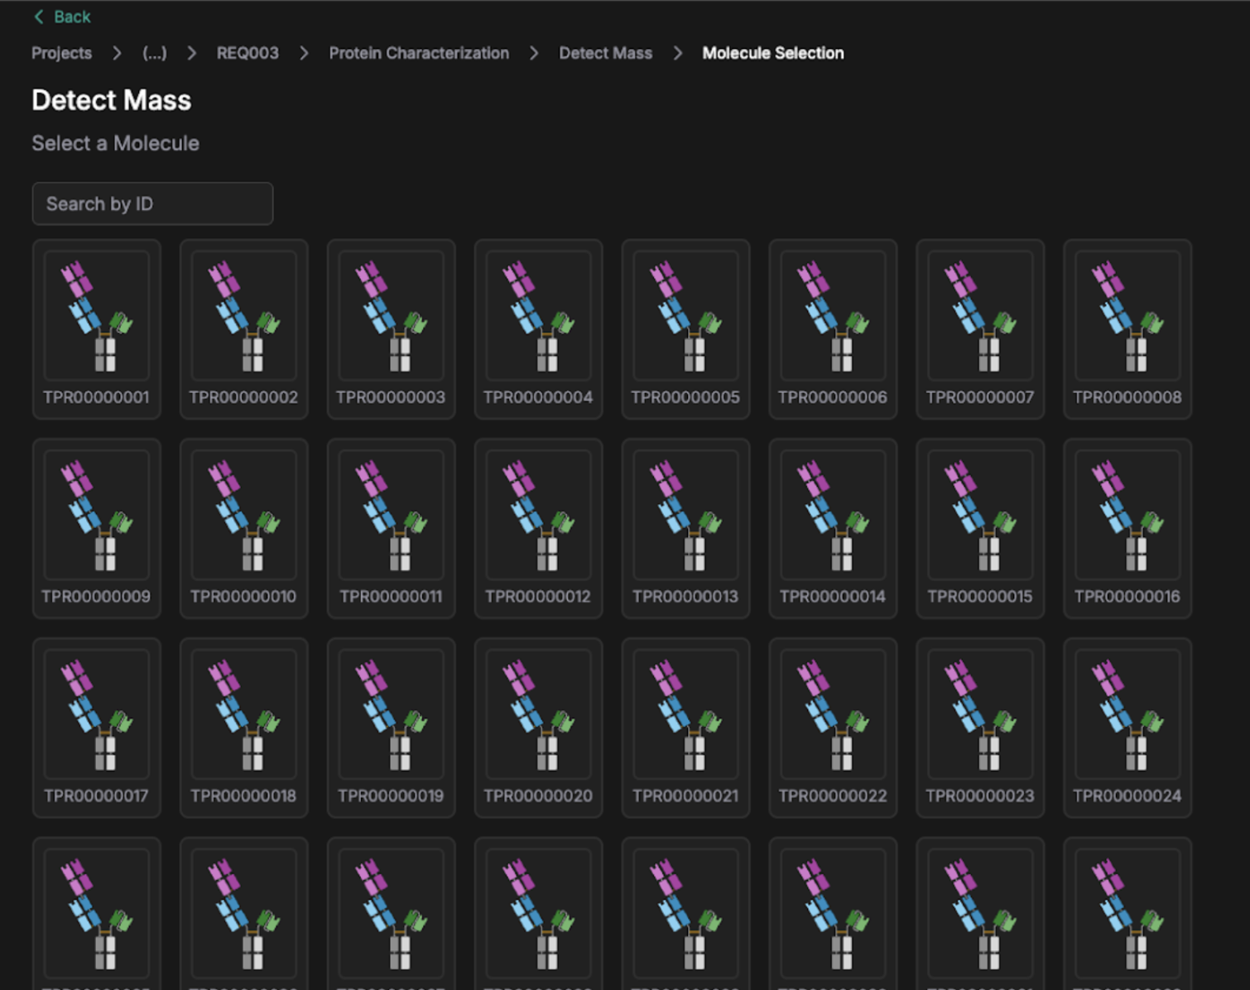Select the TPR00000019 molecule icon

392,714
